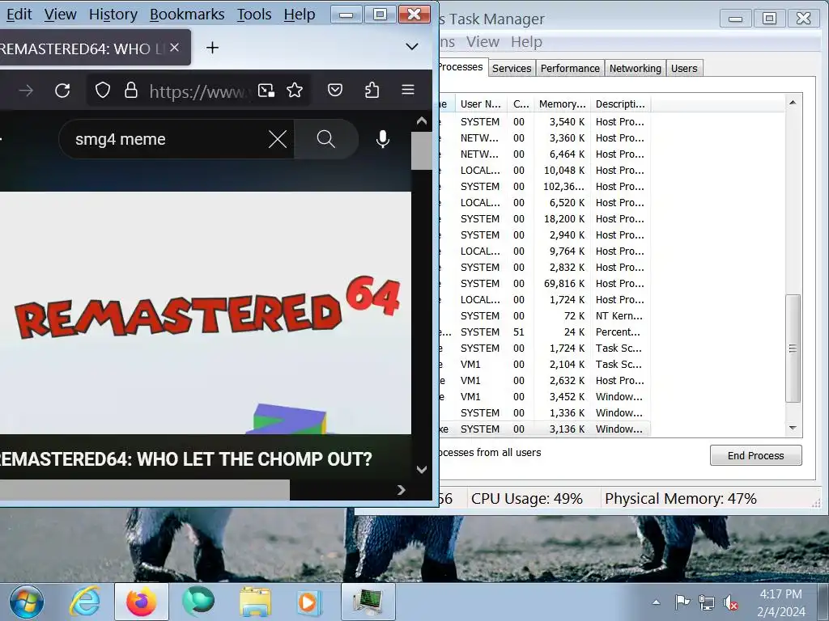Click the process list scroll down arrow

pos(793,428)
